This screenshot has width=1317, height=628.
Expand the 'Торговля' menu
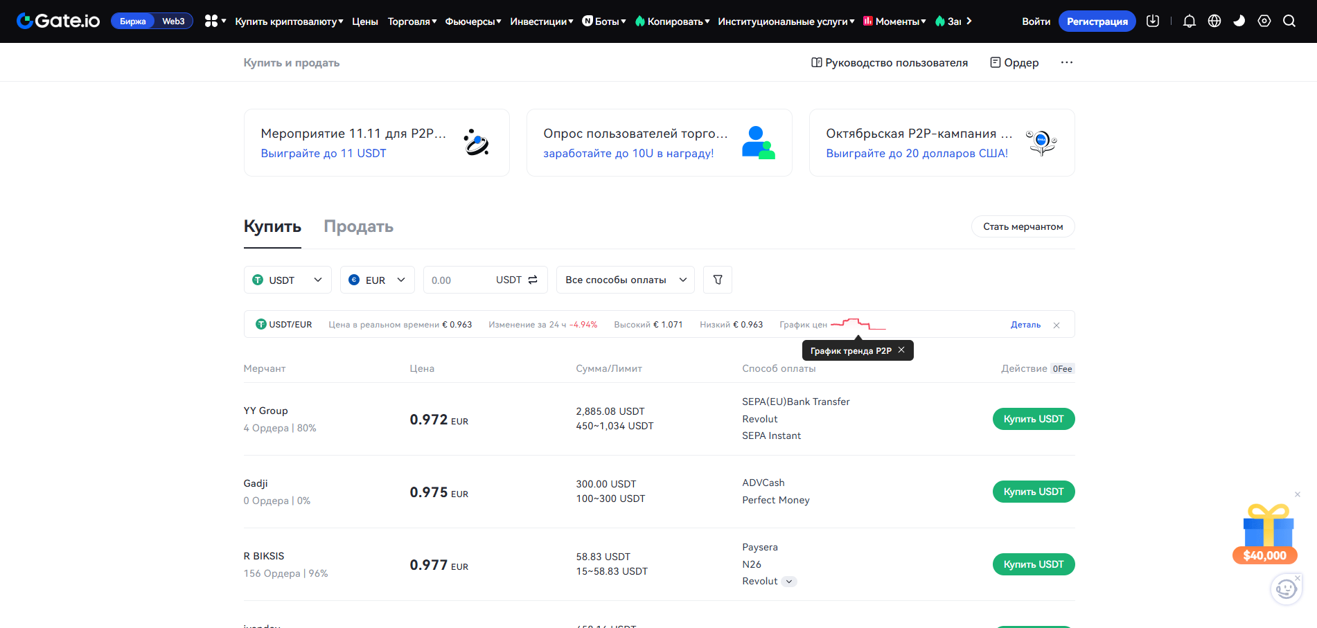coord(412,21)
